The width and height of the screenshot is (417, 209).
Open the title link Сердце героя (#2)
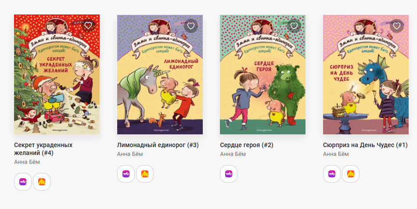click(x=247, y=145)
